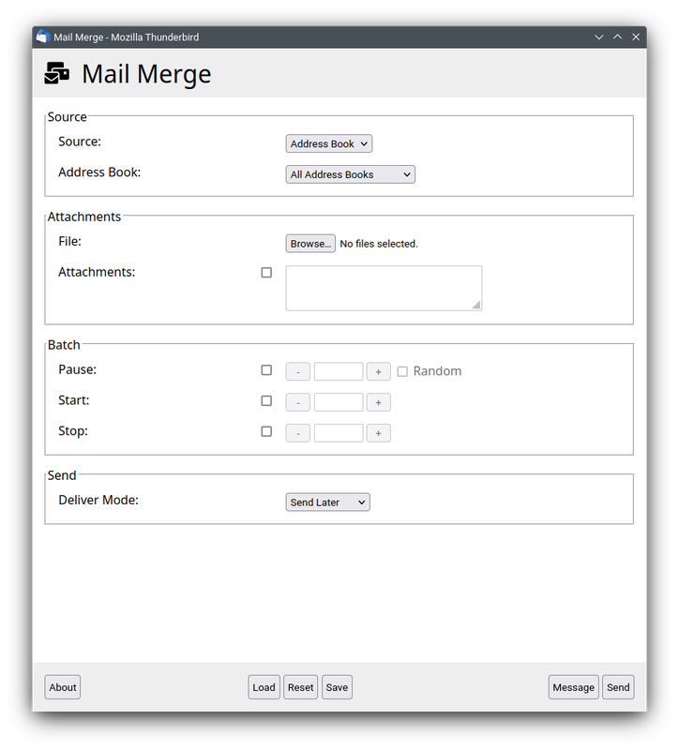Click the Save button

tap(338, 687)
